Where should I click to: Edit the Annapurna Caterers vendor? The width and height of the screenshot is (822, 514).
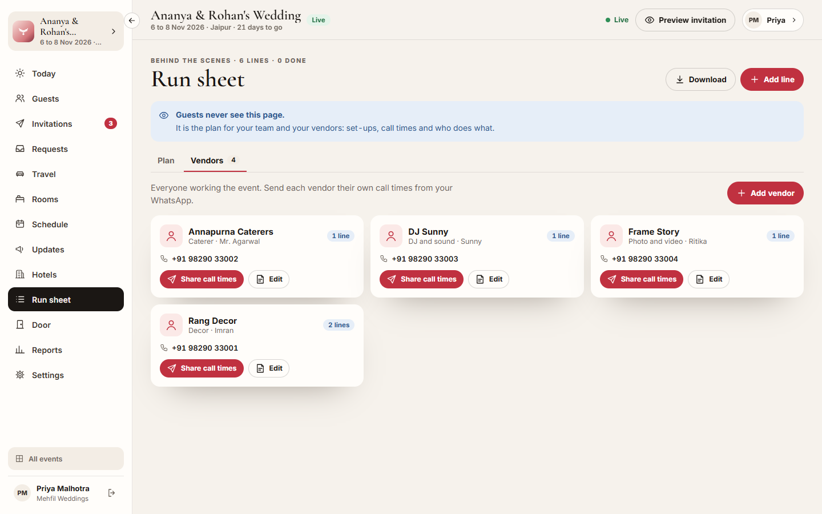[x=269, y=279]
